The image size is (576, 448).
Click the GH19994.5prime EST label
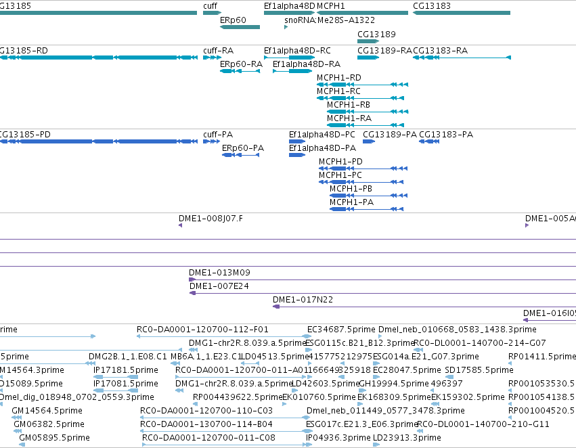(394, 384)
